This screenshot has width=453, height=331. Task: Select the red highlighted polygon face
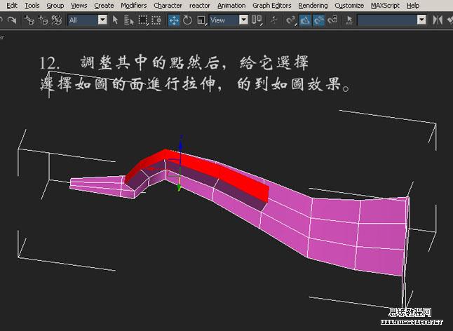(x=219, y=170)
